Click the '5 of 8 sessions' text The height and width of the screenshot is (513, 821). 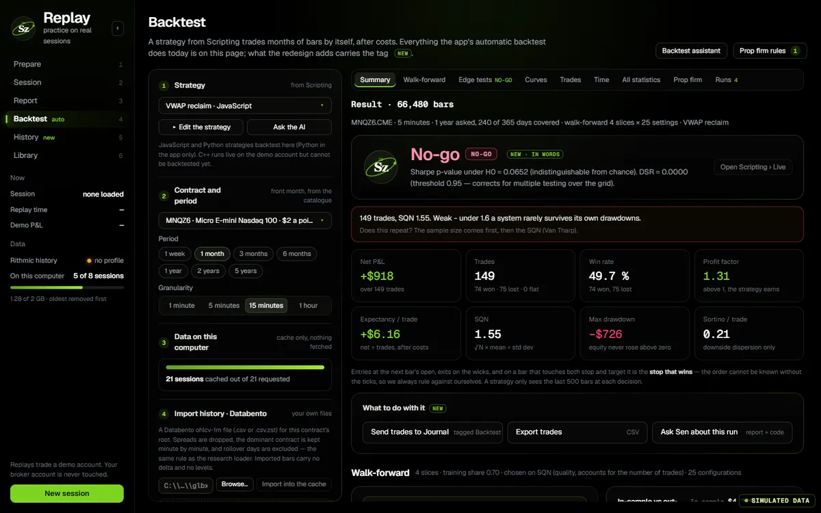99,276
